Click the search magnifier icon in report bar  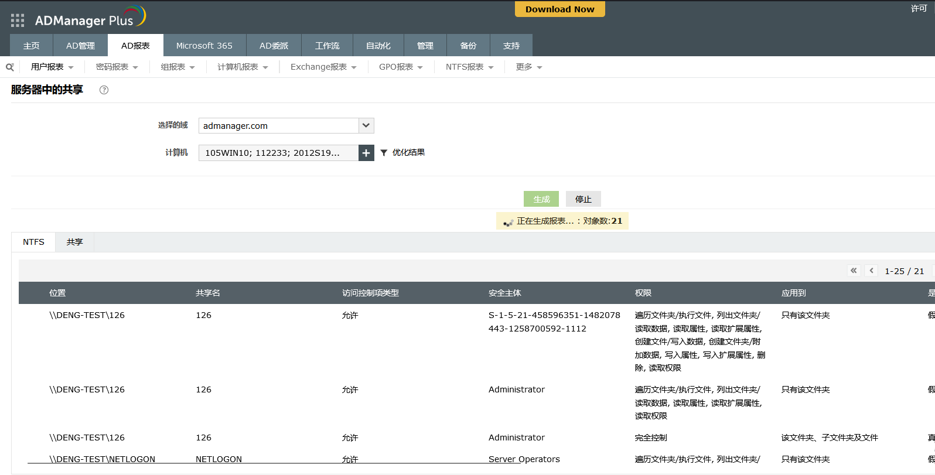10,67
